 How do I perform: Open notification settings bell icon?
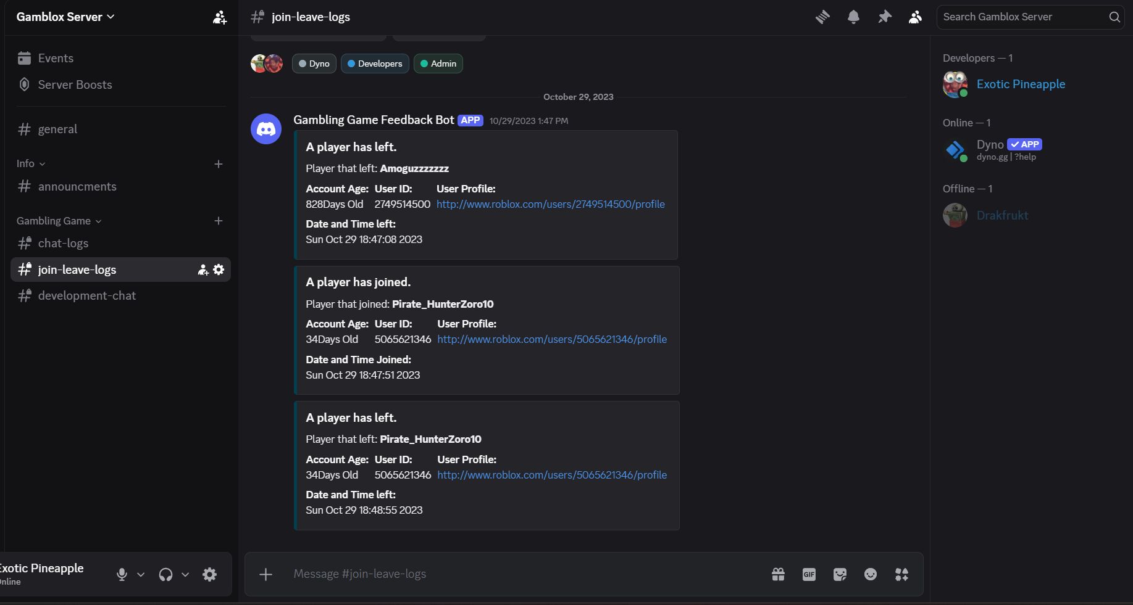pyautogui.click(x=853, y=17)
